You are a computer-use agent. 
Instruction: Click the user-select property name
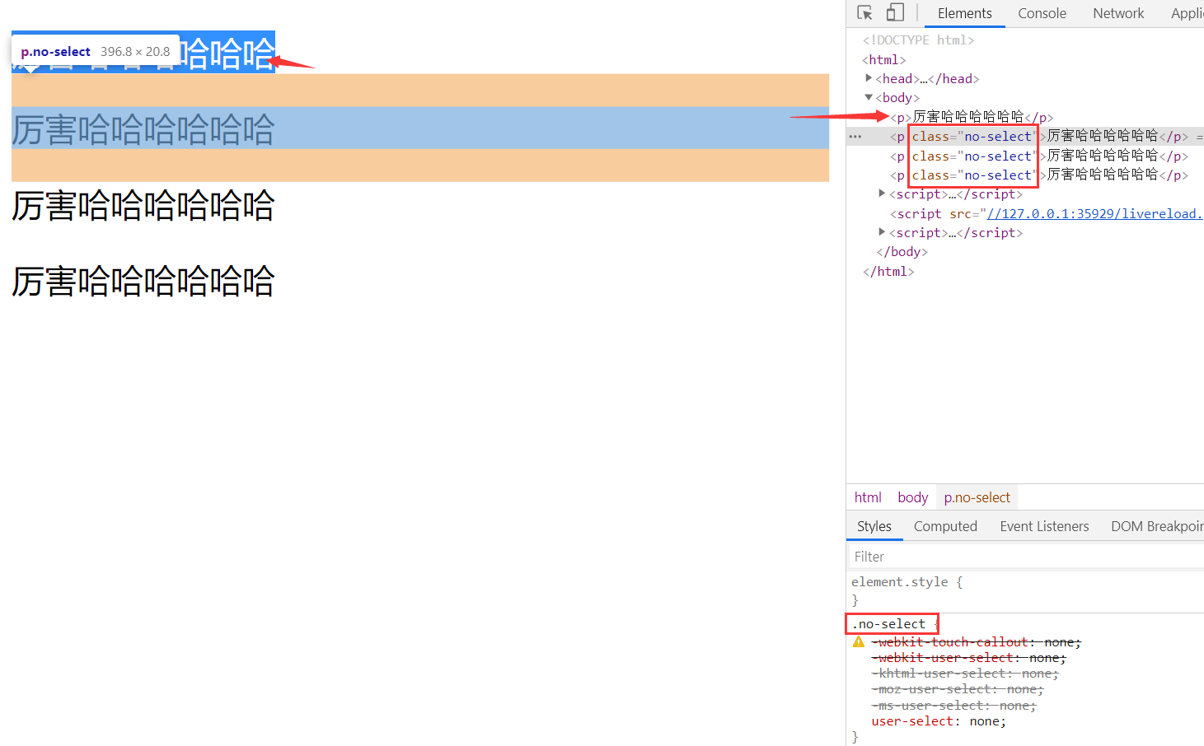click(x=912, y=721)
